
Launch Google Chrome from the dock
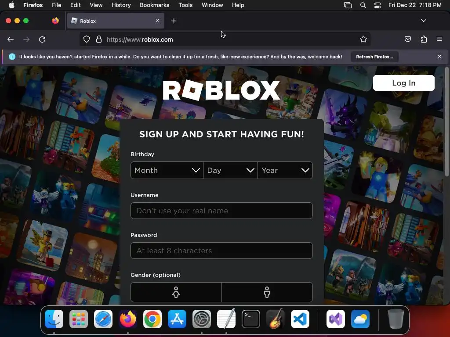point(152,319)
